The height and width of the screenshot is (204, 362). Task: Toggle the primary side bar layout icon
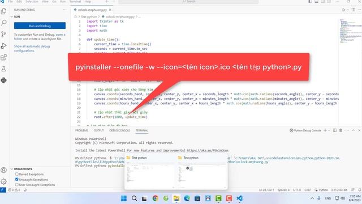pos(311,1)
